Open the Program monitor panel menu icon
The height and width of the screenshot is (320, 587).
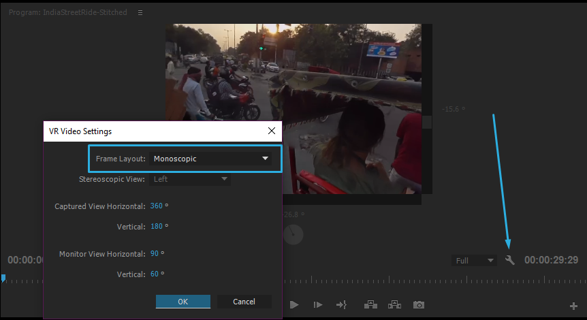point(140,13)
